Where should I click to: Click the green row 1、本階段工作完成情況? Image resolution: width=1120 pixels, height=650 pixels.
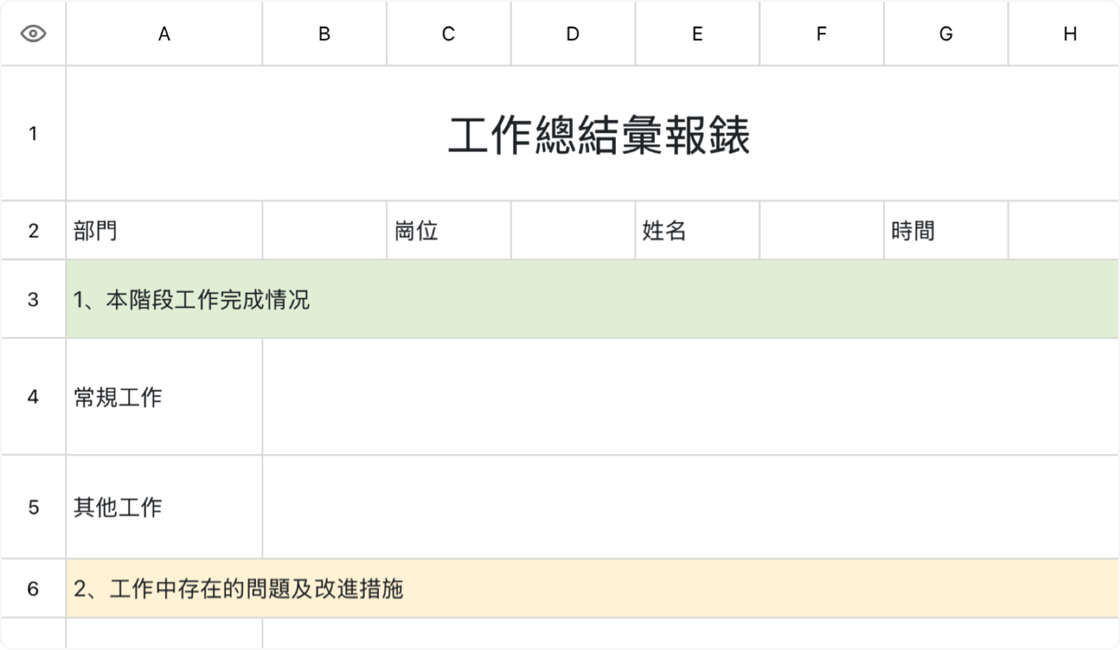(x=593, y=299)
